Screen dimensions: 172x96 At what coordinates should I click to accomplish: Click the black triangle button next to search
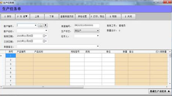[45, 25]
